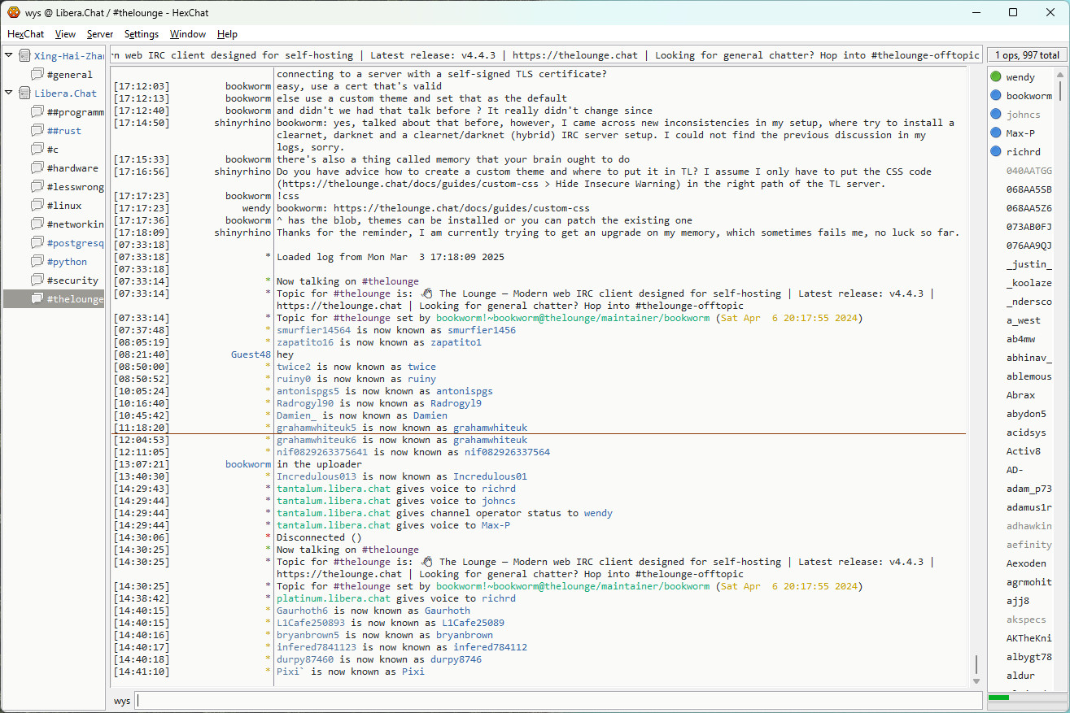This screenshot has height=713, width=1070.
Task: Click the [17:14:50] timestamp in chat
Action: point(142,123)
